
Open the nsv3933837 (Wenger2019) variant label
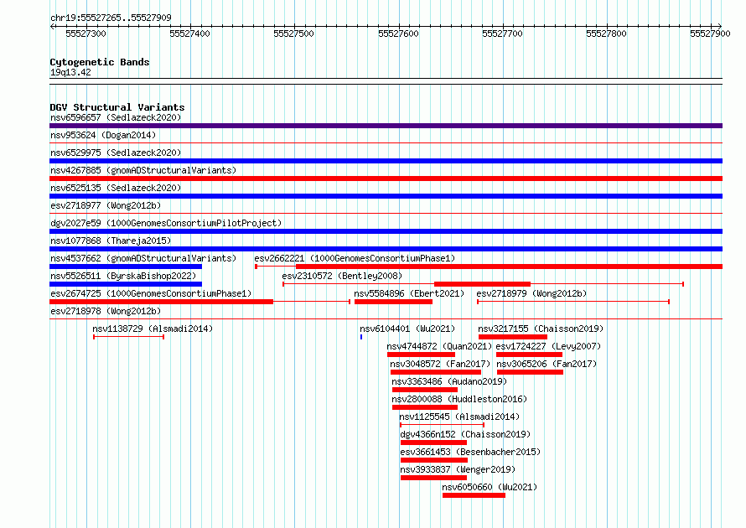(x=458, y=469)
